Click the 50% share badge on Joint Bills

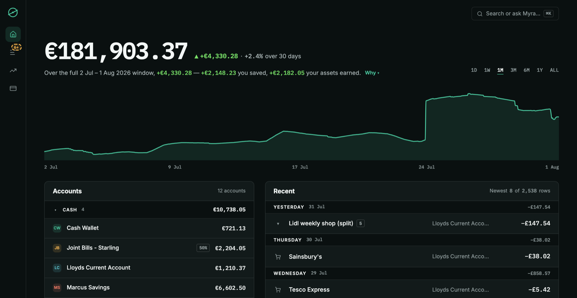coord(203,248)
